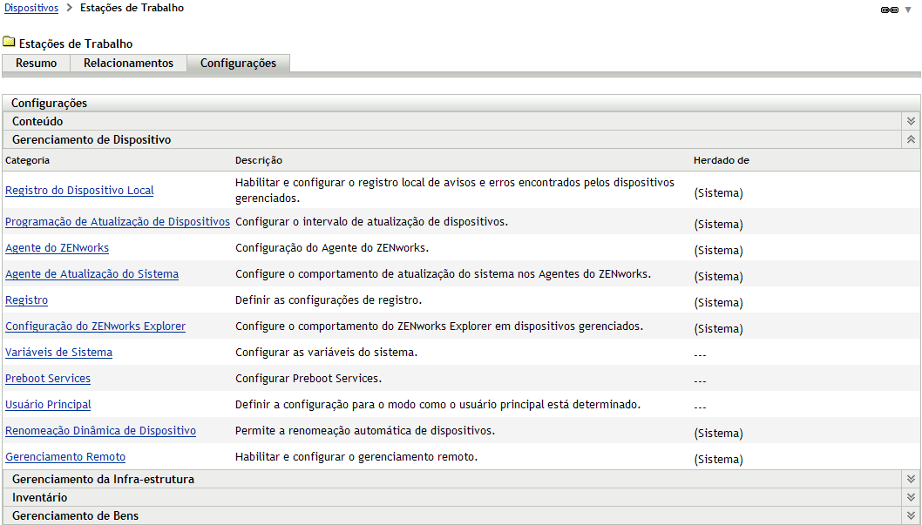Screen dimensions: 922x525
Task: Navigate back via the Dispositivos breadcrumb
Action: (30, 8)
